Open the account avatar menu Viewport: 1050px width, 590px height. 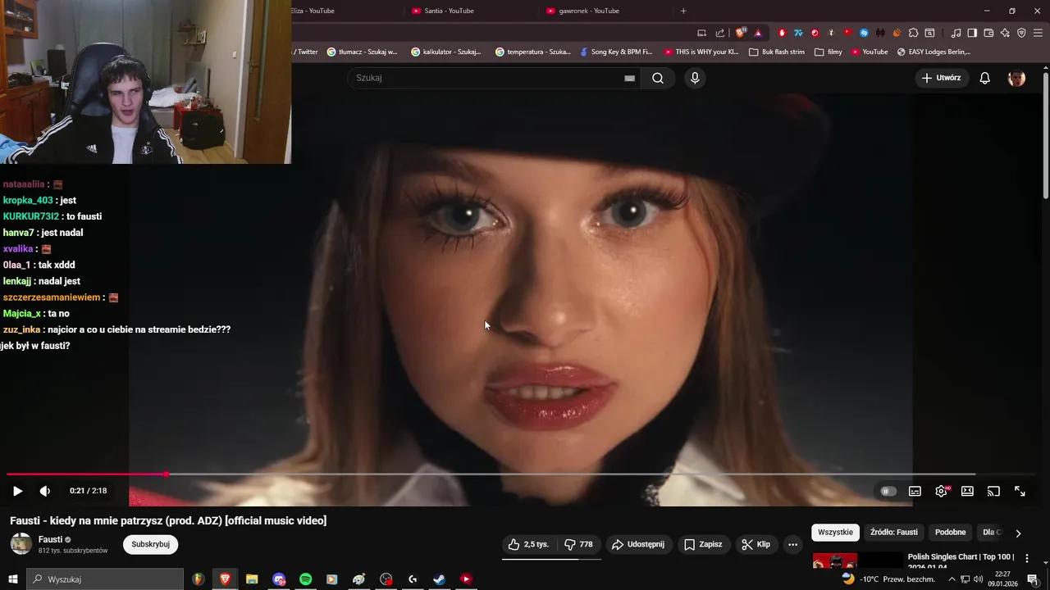coord(1016,78)
